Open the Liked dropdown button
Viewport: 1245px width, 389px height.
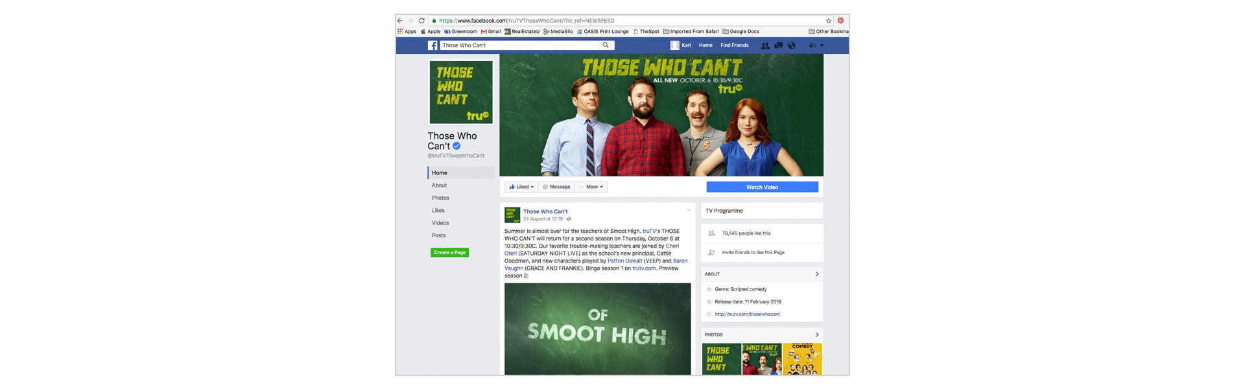[521, 187]
